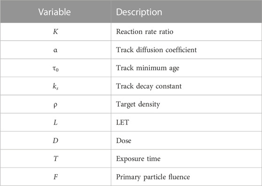Click the T variable symbol
262x186 pixels.
click(56, 159)
